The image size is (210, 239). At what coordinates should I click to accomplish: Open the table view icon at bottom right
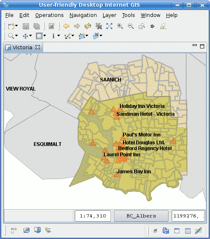click(188, 231)
